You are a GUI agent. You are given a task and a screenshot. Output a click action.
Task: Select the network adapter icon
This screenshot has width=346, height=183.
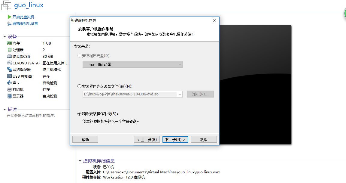[x=10, y=70]
